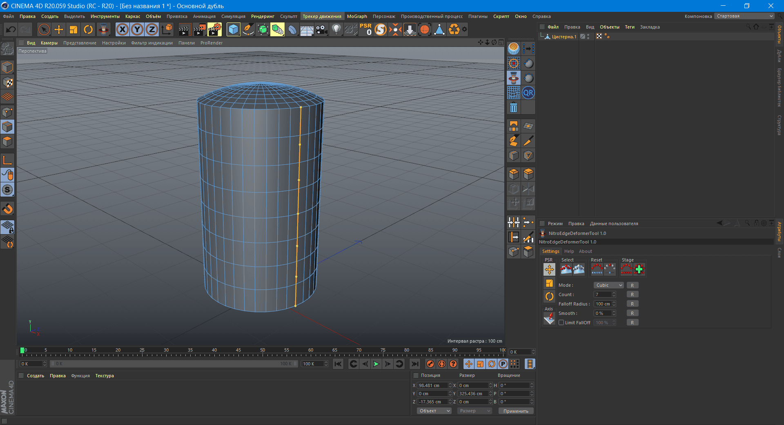Enable Snap magnet icon in left sidebar
Screen dimensions: 784x425
point(7,209)
